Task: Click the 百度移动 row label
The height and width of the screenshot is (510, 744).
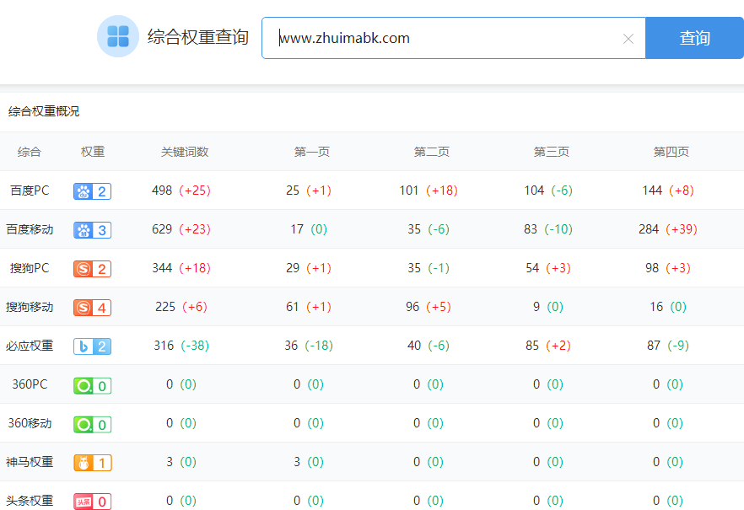Action: [x=30, y=229]
